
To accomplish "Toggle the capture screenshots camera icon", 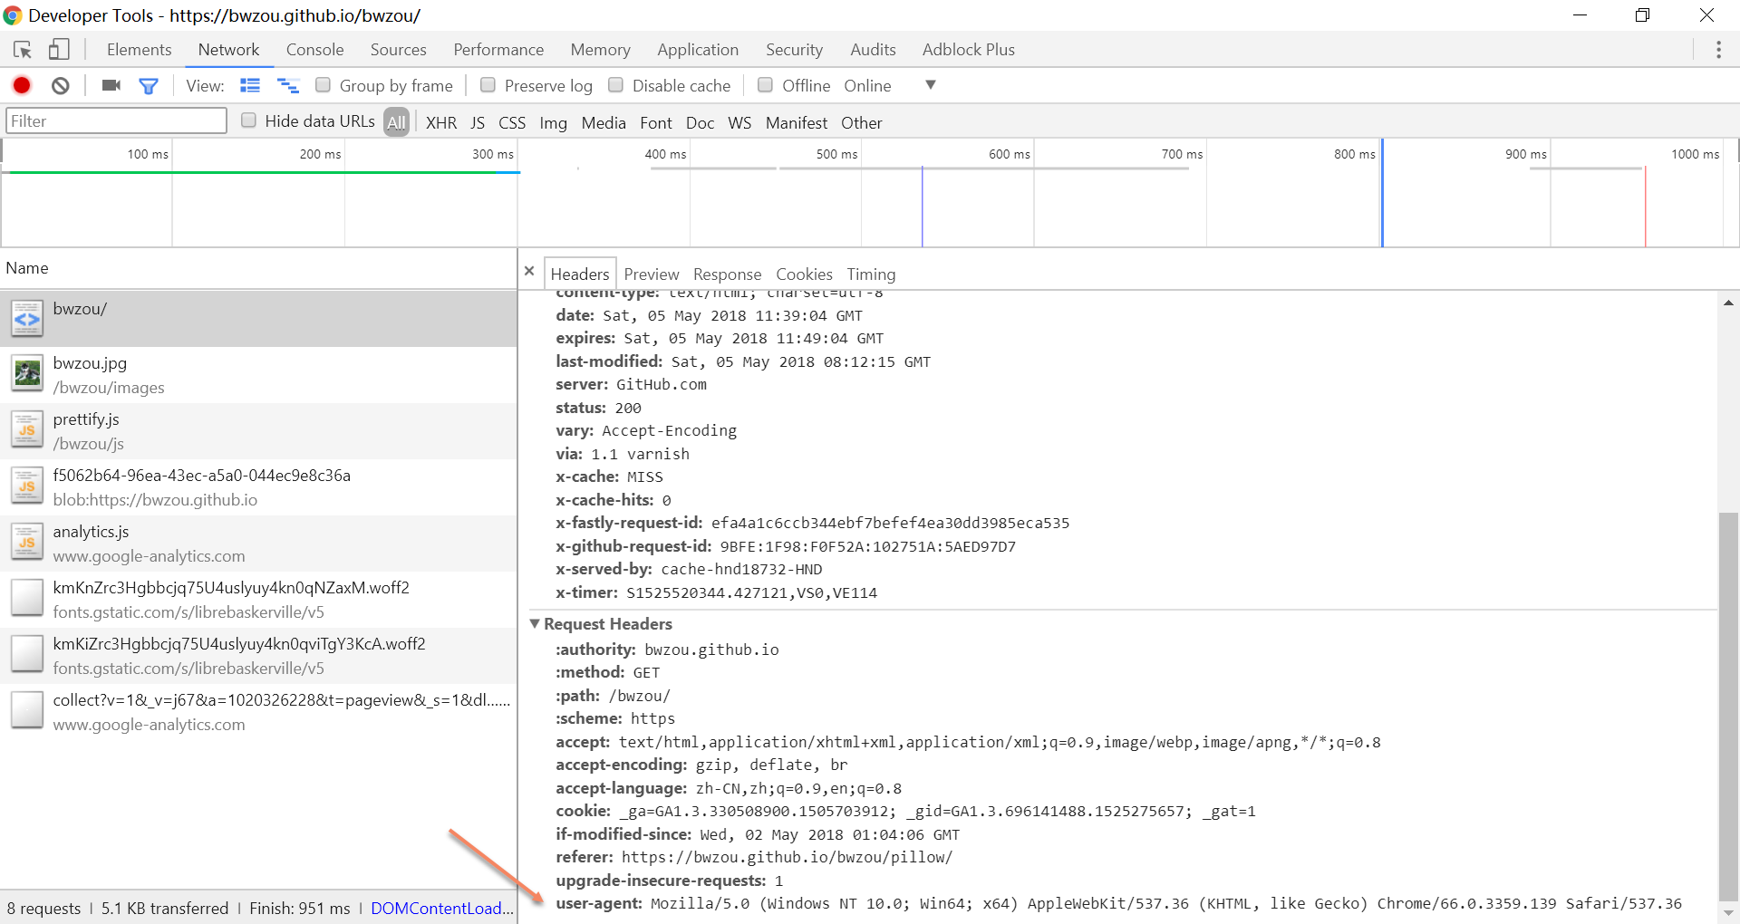I will tap(111, 85).
